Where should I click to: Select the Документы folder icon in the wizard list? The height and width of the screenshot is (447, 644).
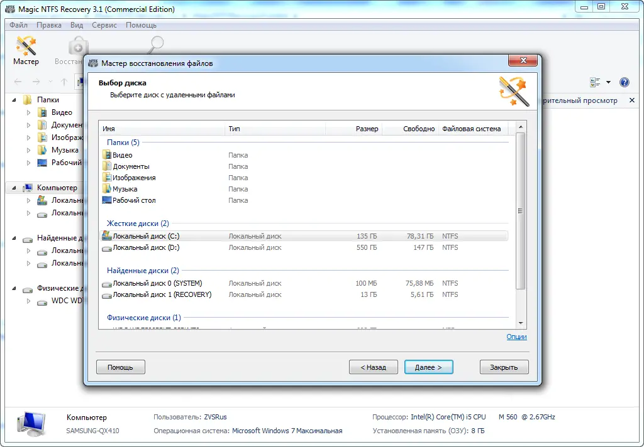click(x=107, y=166)
